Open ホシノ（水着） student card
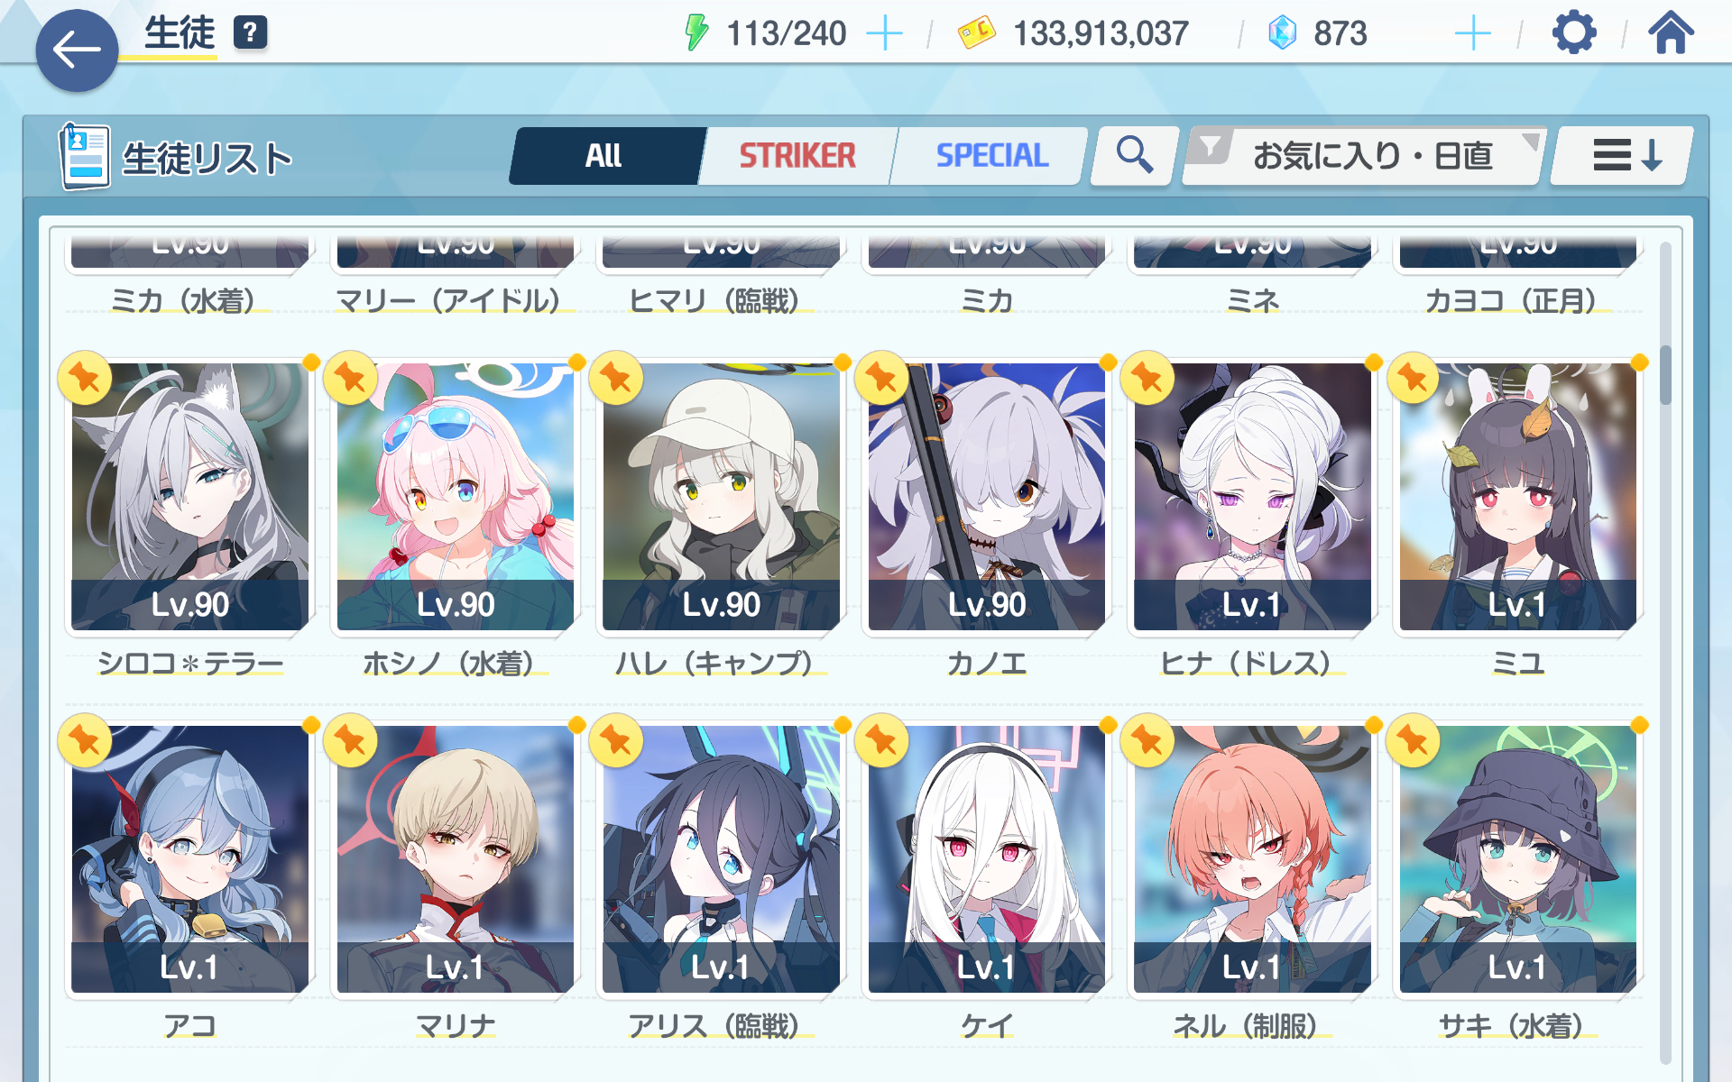The image size is (1732, 1082). point(456,497)
